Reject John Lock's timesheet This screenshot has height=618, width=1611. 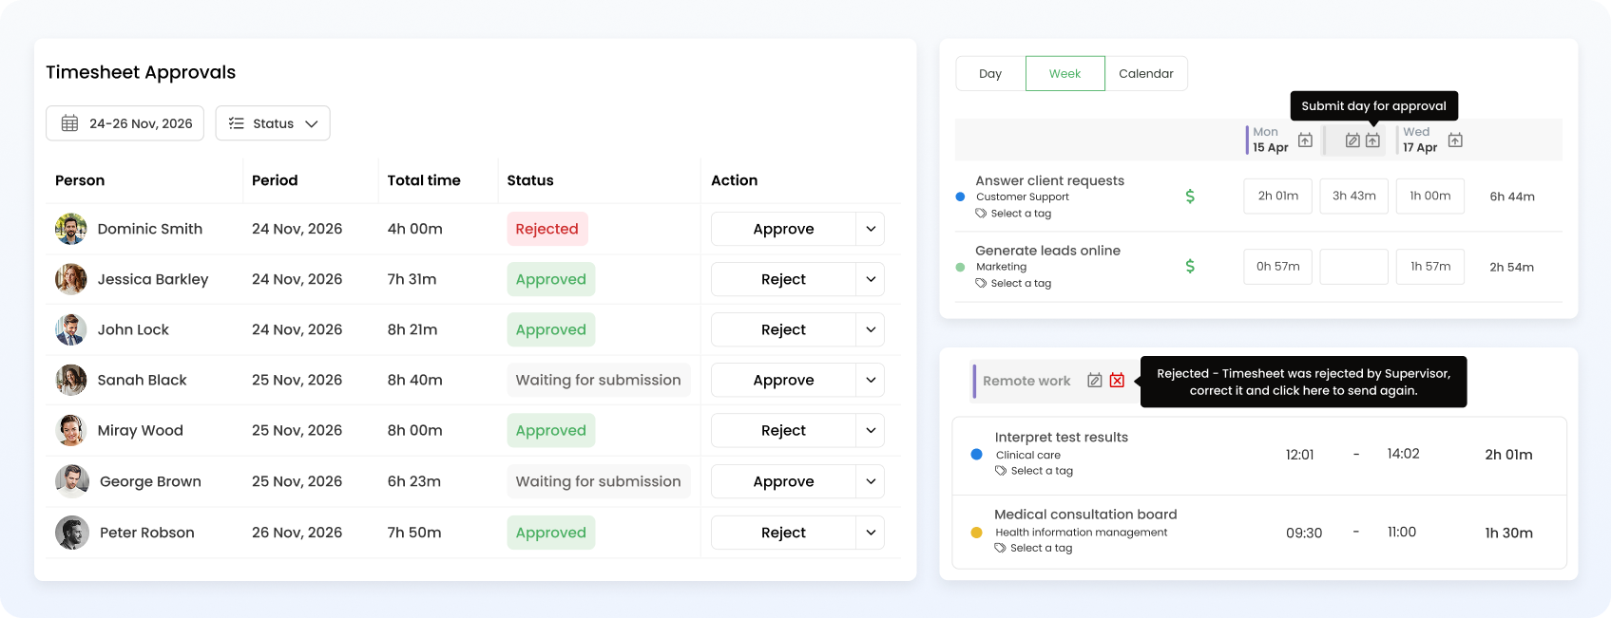[x=783, y=329]
